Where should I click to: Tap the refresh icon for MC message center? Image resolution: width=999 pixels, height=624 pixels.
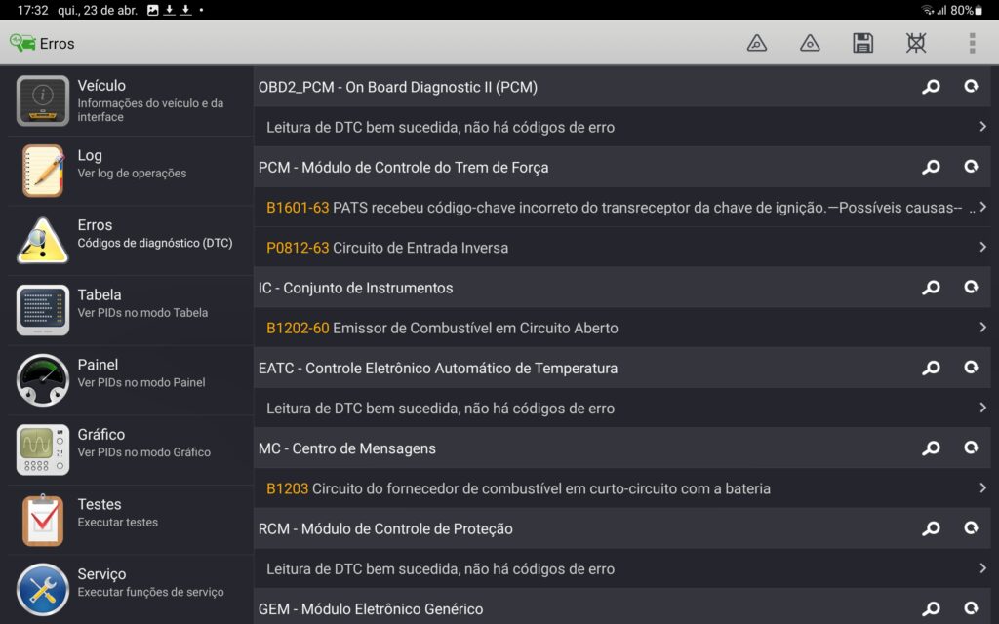click(972, 448)
